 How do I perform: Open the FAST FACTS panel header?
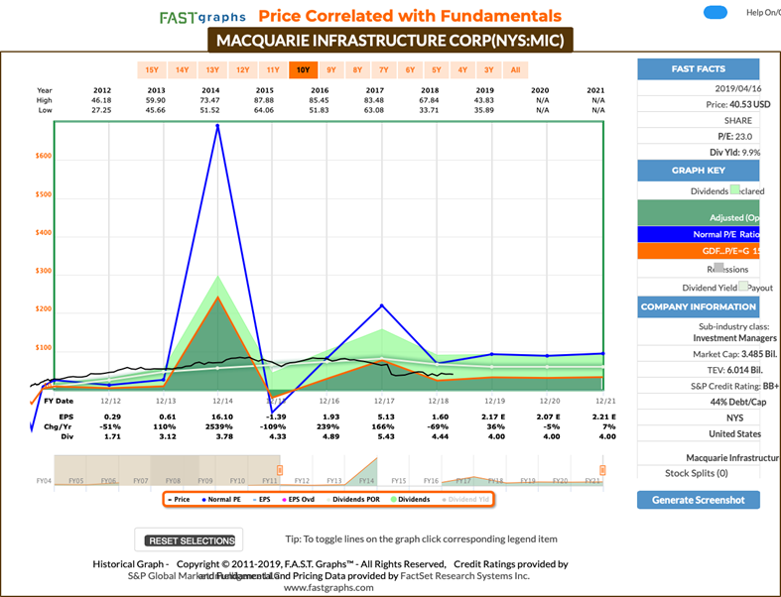coord(699,68)
